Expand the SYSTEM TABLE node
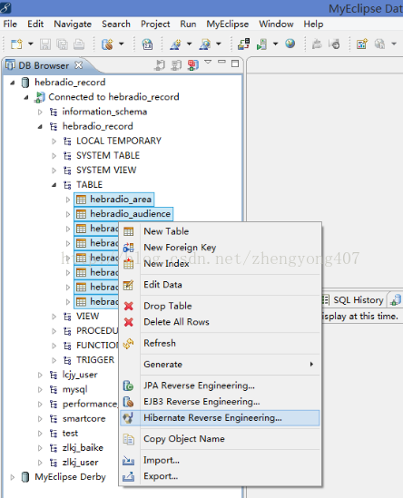This screenshot has width=403, height=498. [x=54, y=156]
